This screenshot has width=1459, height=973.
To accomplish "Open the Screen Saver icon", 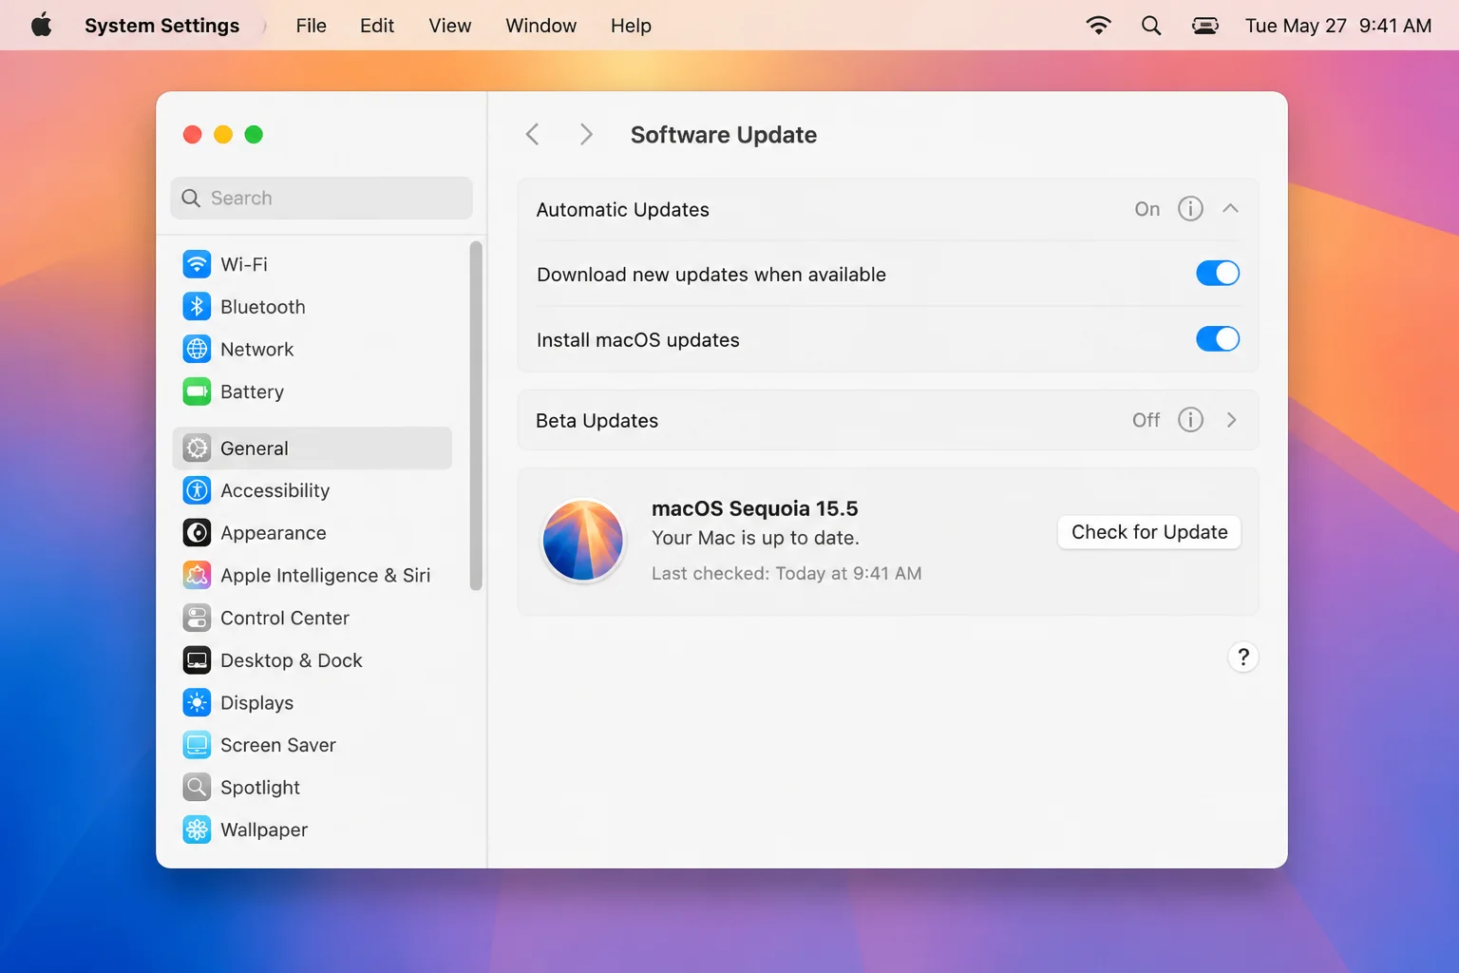I will coord(197,745).
